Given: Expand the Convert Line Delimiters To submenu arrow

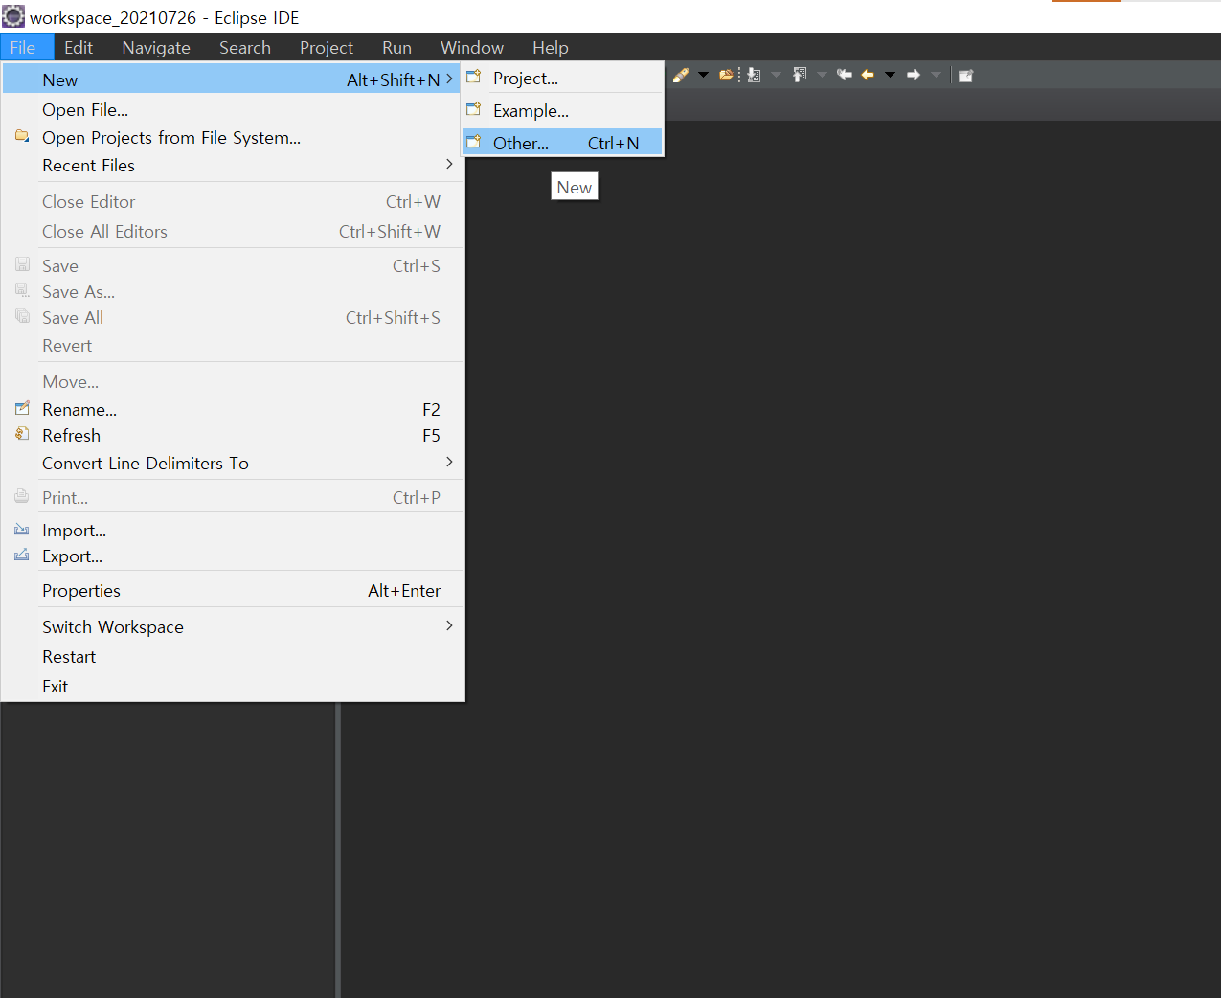Looking at the screenshot, I should 449,462.
